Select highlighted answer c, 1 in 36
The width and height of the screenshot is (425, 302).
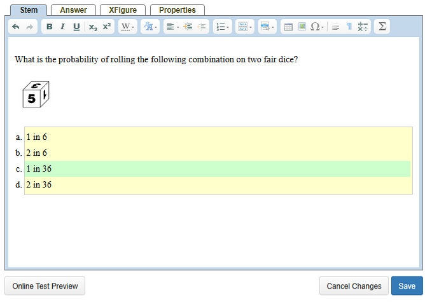coord(218,168)
